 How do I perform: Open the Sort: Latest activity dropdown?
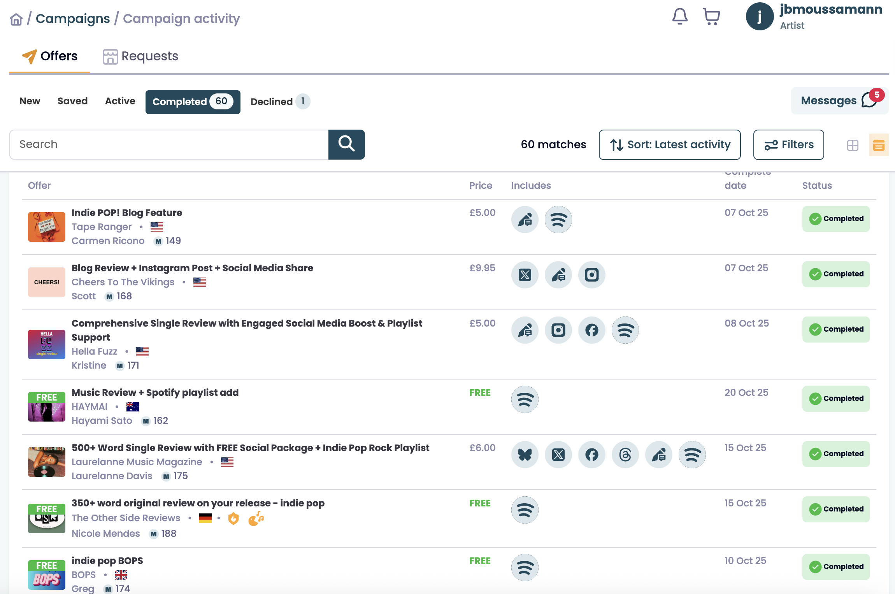(669, 145)
